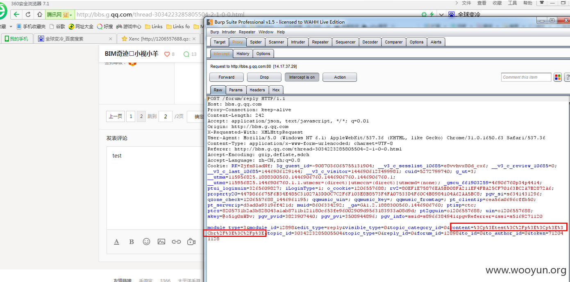Click the browser back arrow
This screenshot has height=282, width=570.
pos(16,14)
